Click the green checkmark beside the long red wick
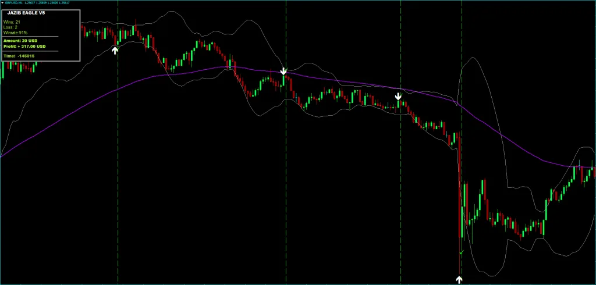 462,252
